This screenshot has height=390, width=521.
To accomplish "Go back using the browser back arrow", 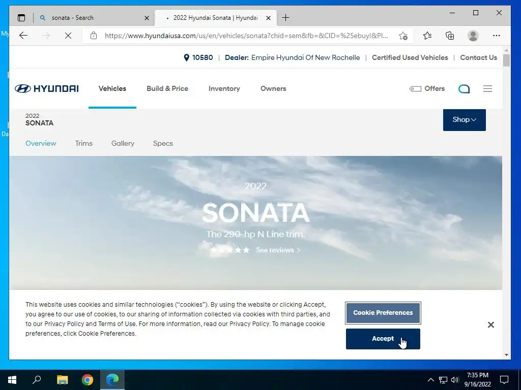I will [x=23, y=36].
